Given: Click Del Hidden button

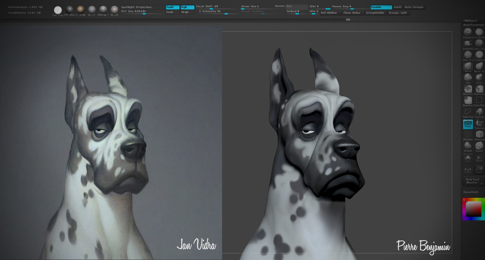Looking at the screenshot, I should click(x=331, y=13).
